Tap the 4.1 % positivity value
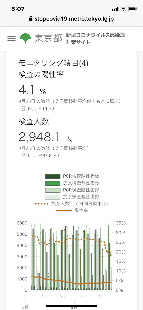The height and width of the screenshot is (310, 143). click(32, 90)
